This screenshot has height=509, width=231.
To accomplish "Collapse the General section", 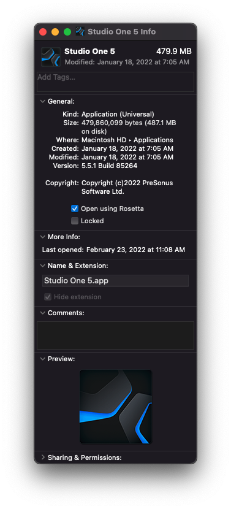I will point(42,101).
